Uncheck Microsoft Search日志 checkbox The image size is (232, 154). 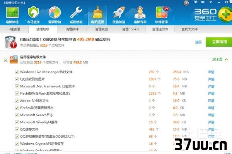point(17,115)
